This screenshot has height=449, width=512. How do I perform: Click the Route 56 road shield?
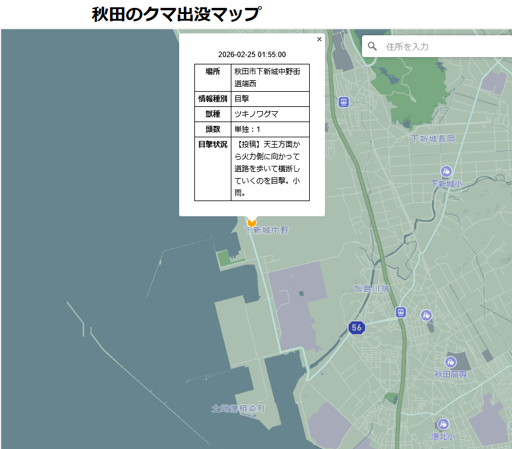(357, 327)
